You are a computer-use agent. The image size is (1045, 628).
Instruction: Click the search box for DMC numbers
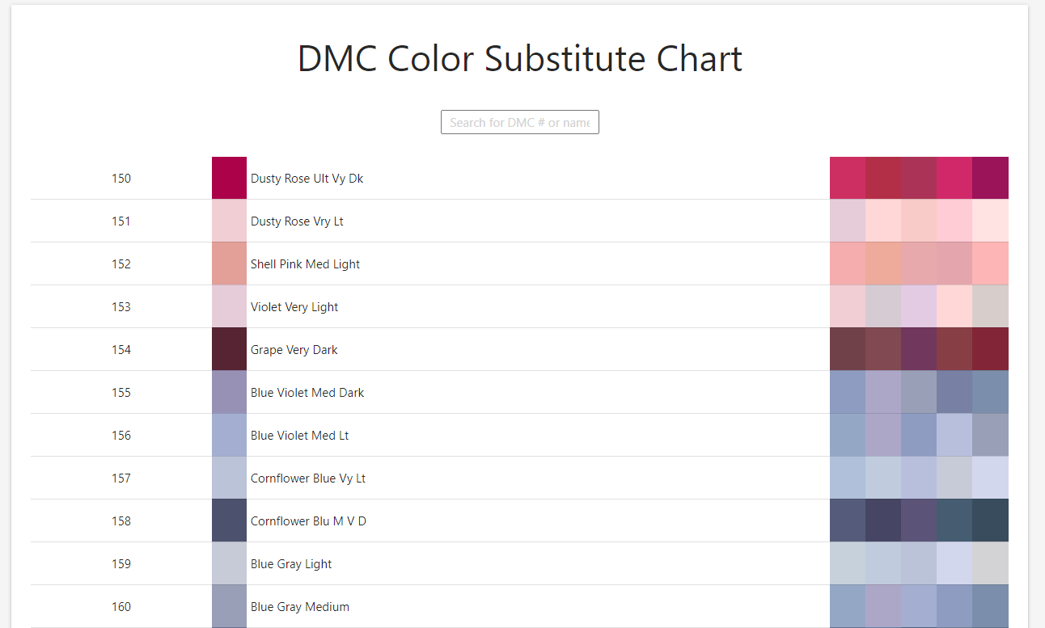[x=519, y=122]
